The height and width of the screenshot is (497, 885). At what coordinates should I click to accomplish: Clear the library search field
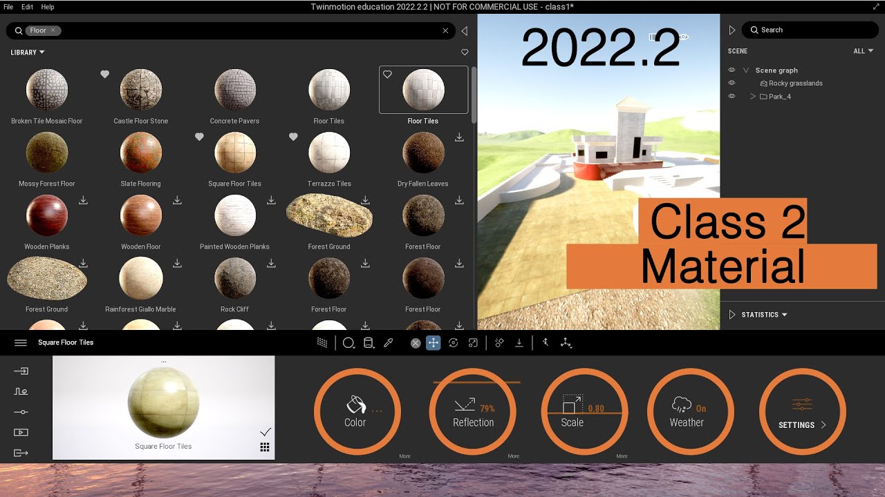click(x=445, y=30)
